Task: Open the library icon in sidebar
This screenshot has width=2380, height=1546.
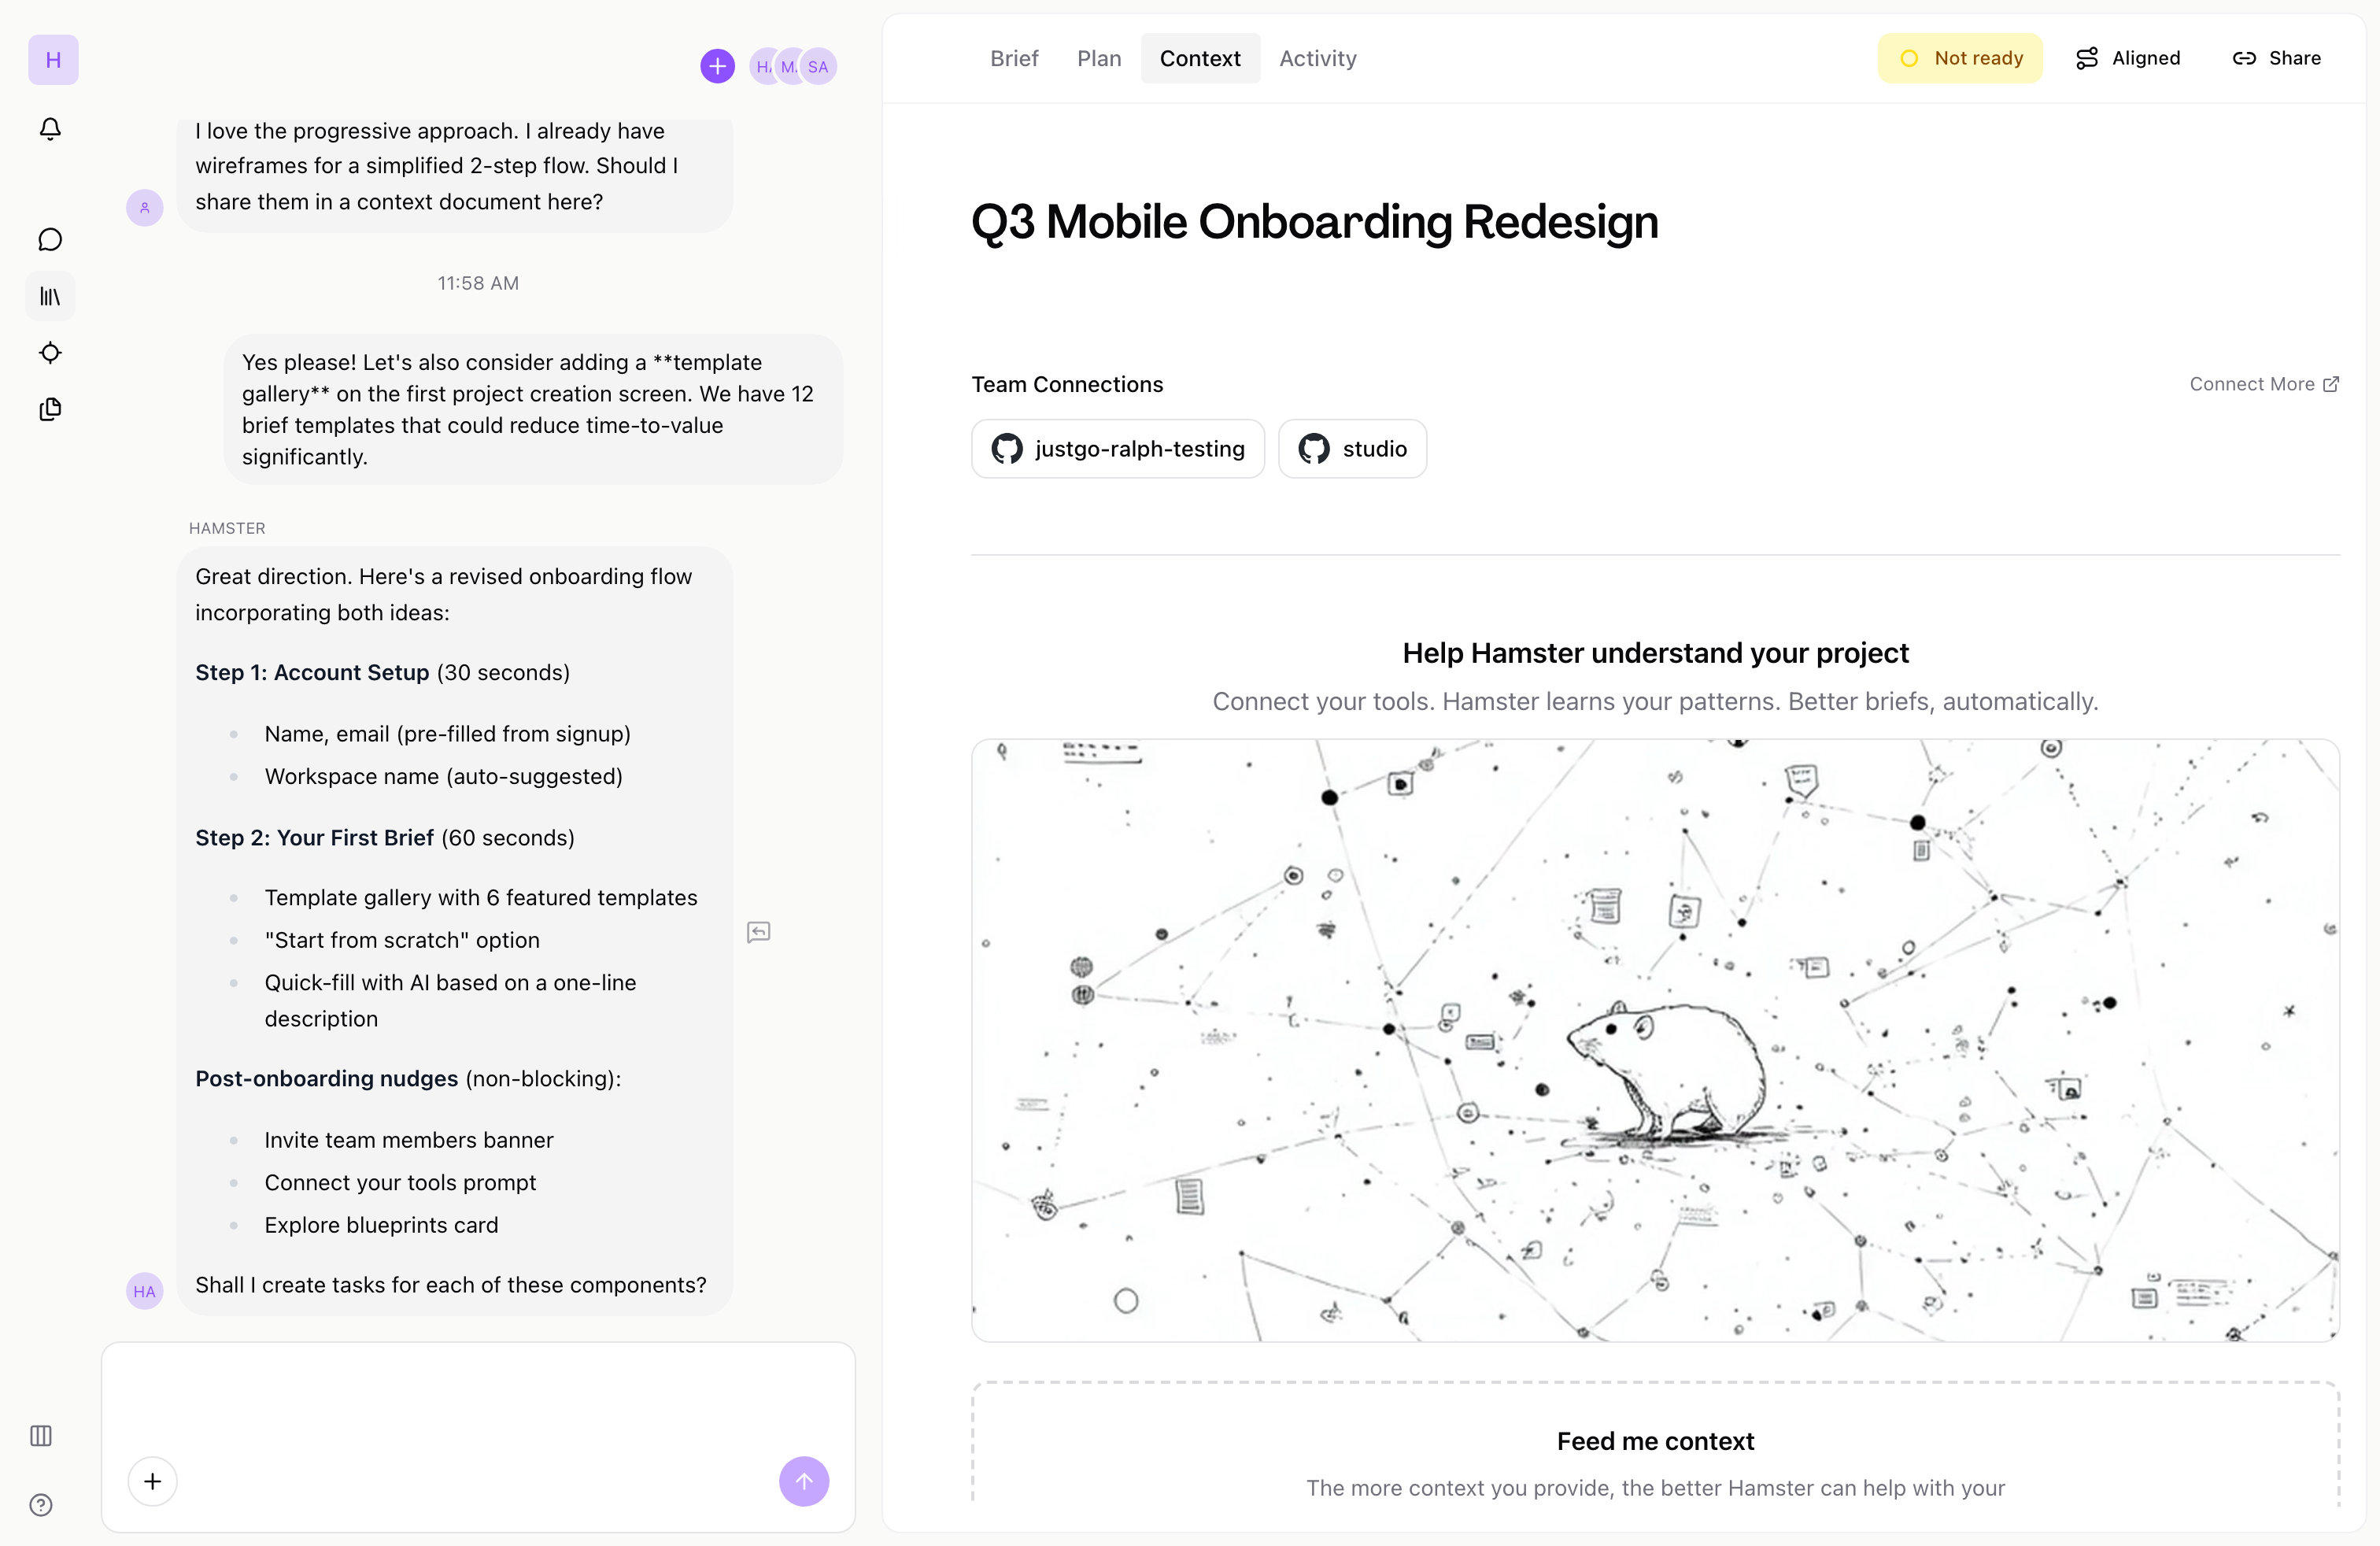Action: click(50, 296)
